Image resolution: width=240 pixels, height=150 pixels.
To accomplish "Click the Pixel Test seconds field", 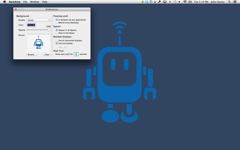I will pos(76,54).
